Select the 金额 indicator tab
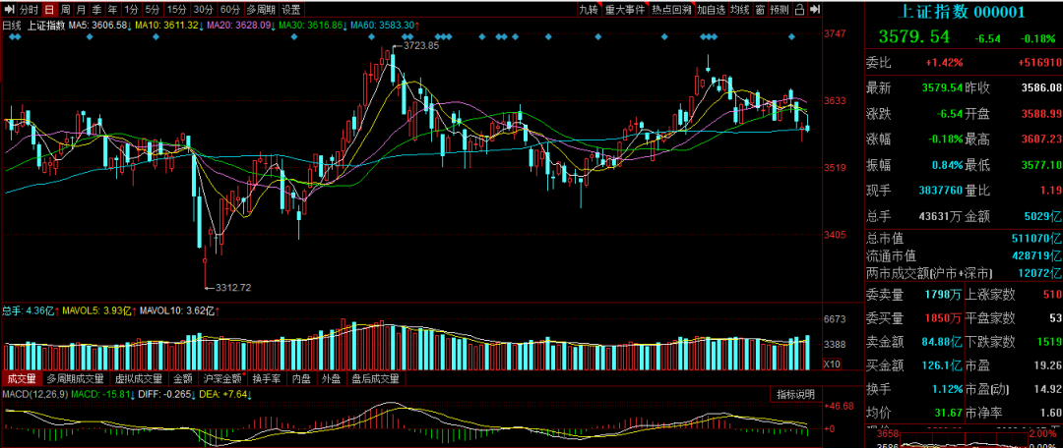 183,379
